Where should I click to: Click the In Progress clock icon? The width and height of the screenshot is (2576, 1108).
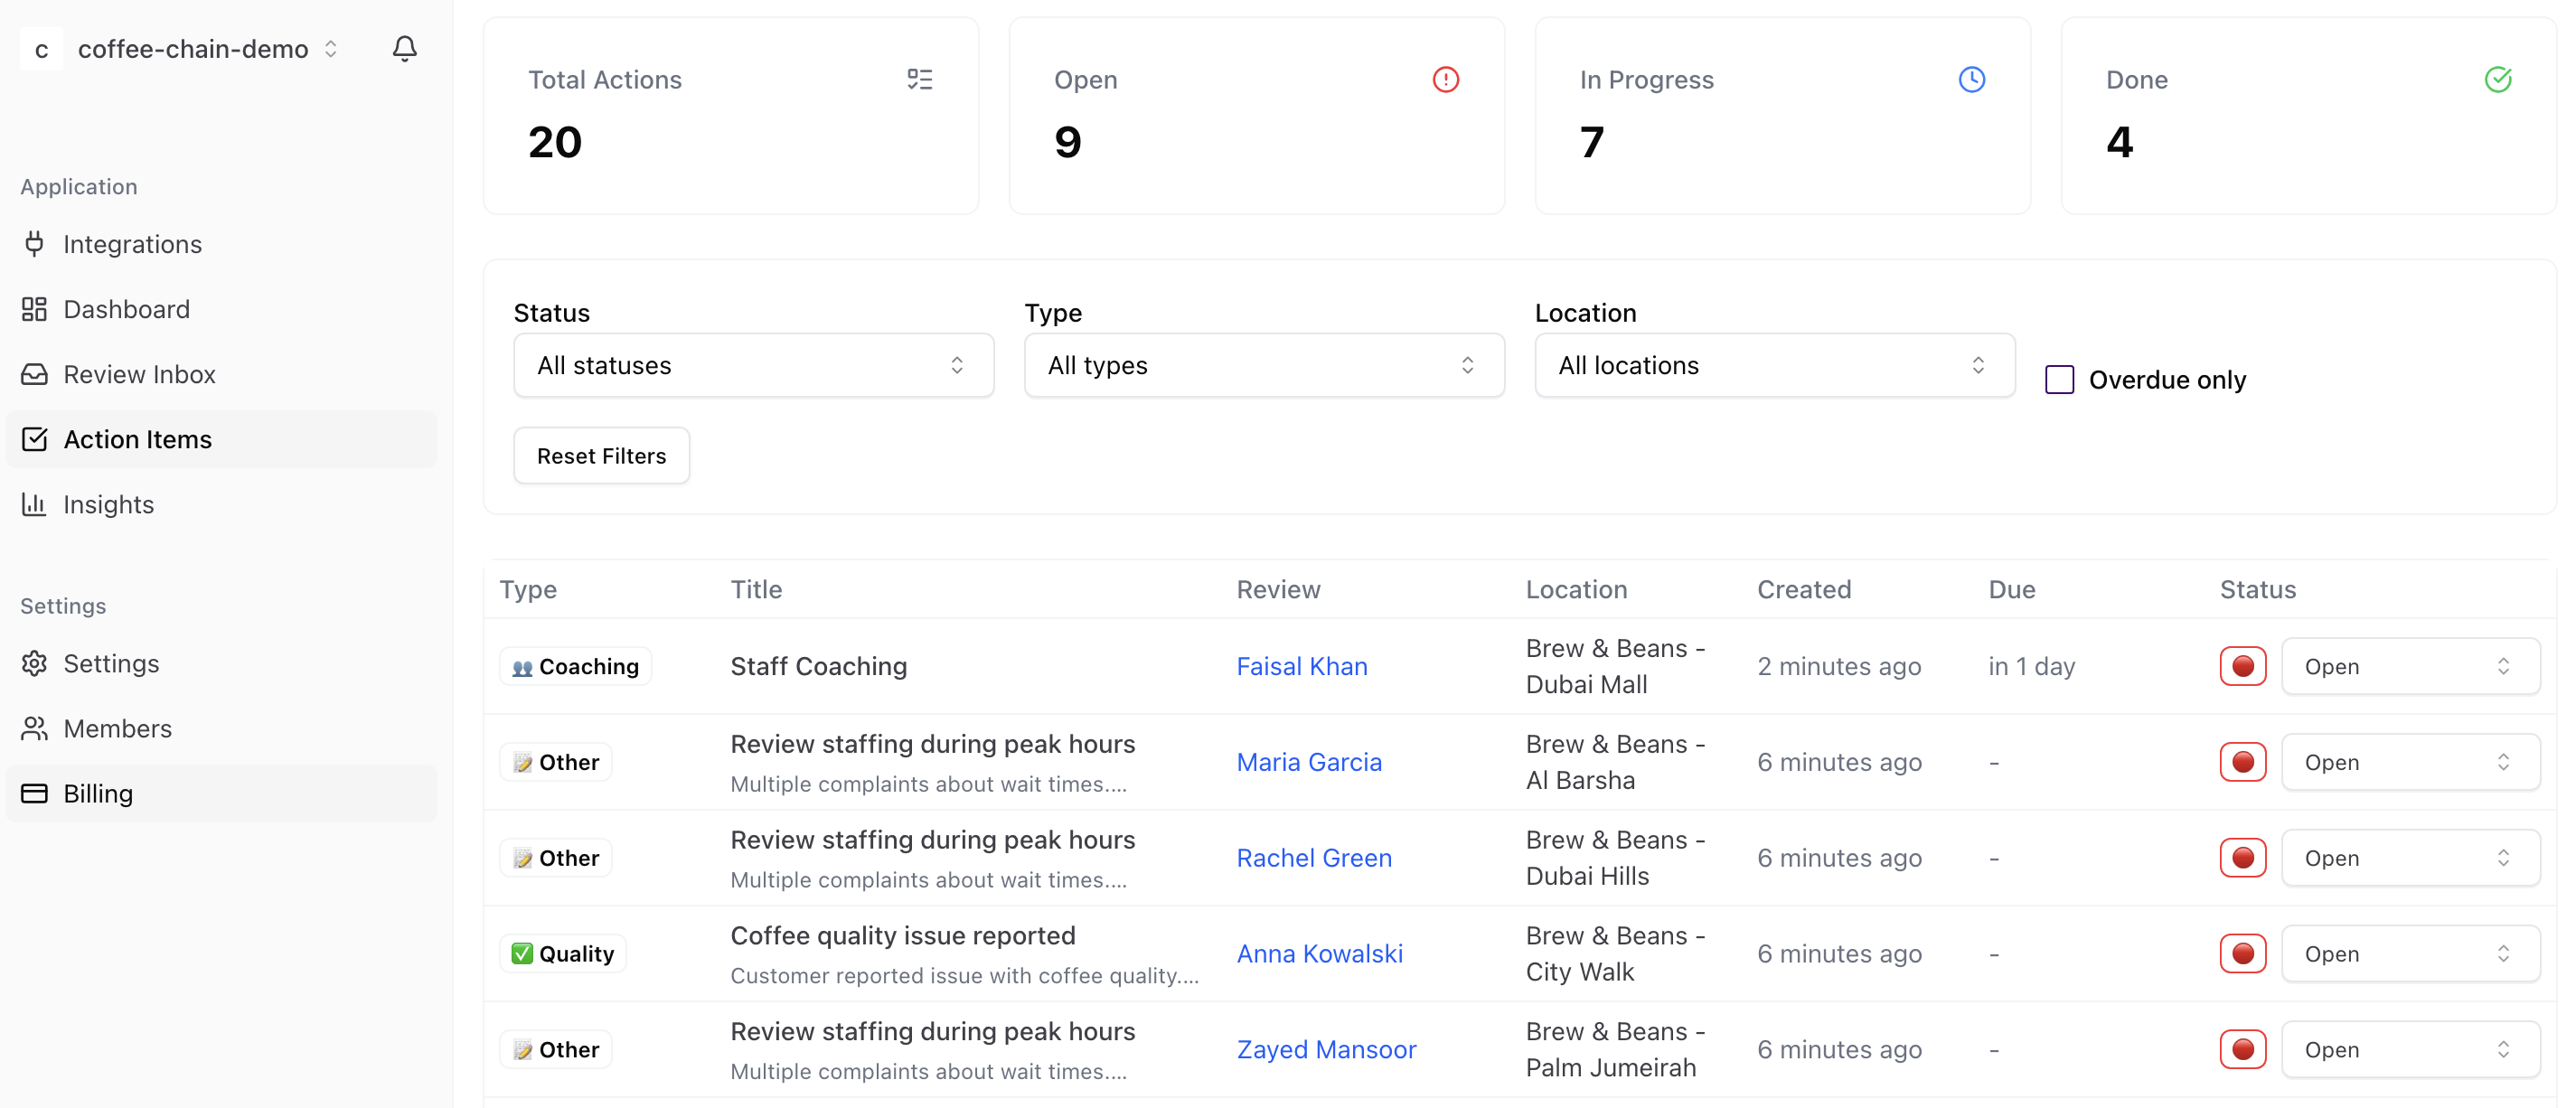pyautogui.click(x=1971, y=79)
